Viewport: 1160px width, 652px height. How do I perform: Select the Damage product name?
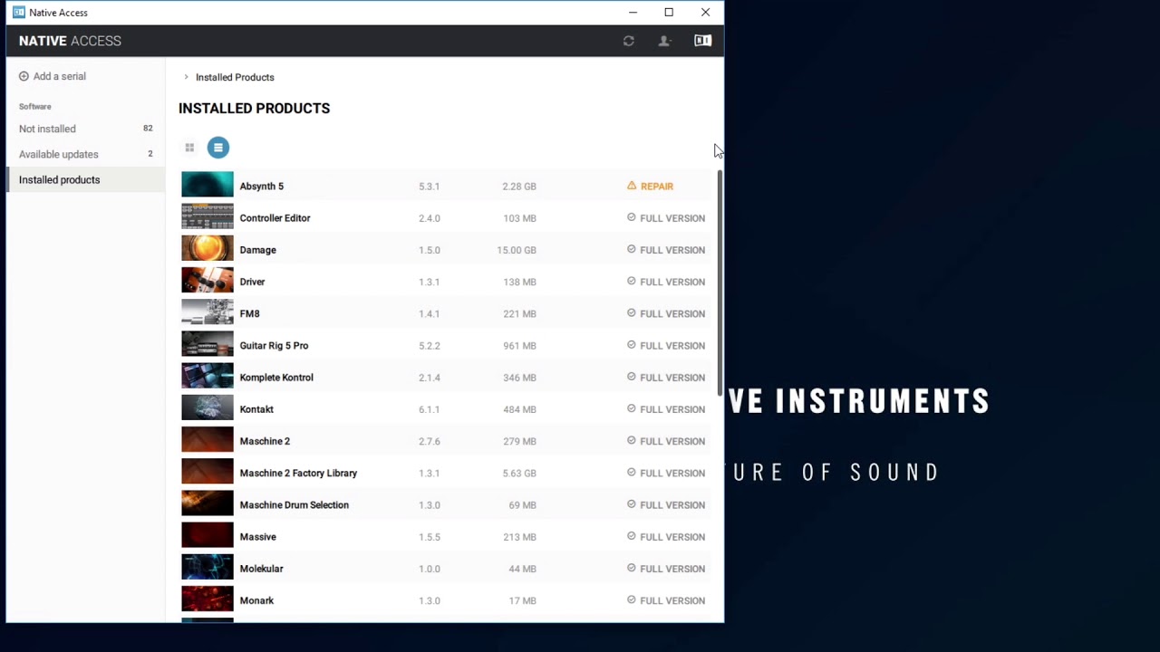(x=257, y=250)
